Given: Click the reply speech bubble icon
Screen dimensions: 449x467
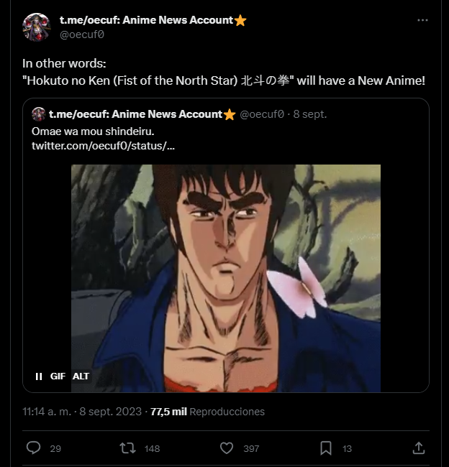Looking at the screenshot, I should (33, 448).
